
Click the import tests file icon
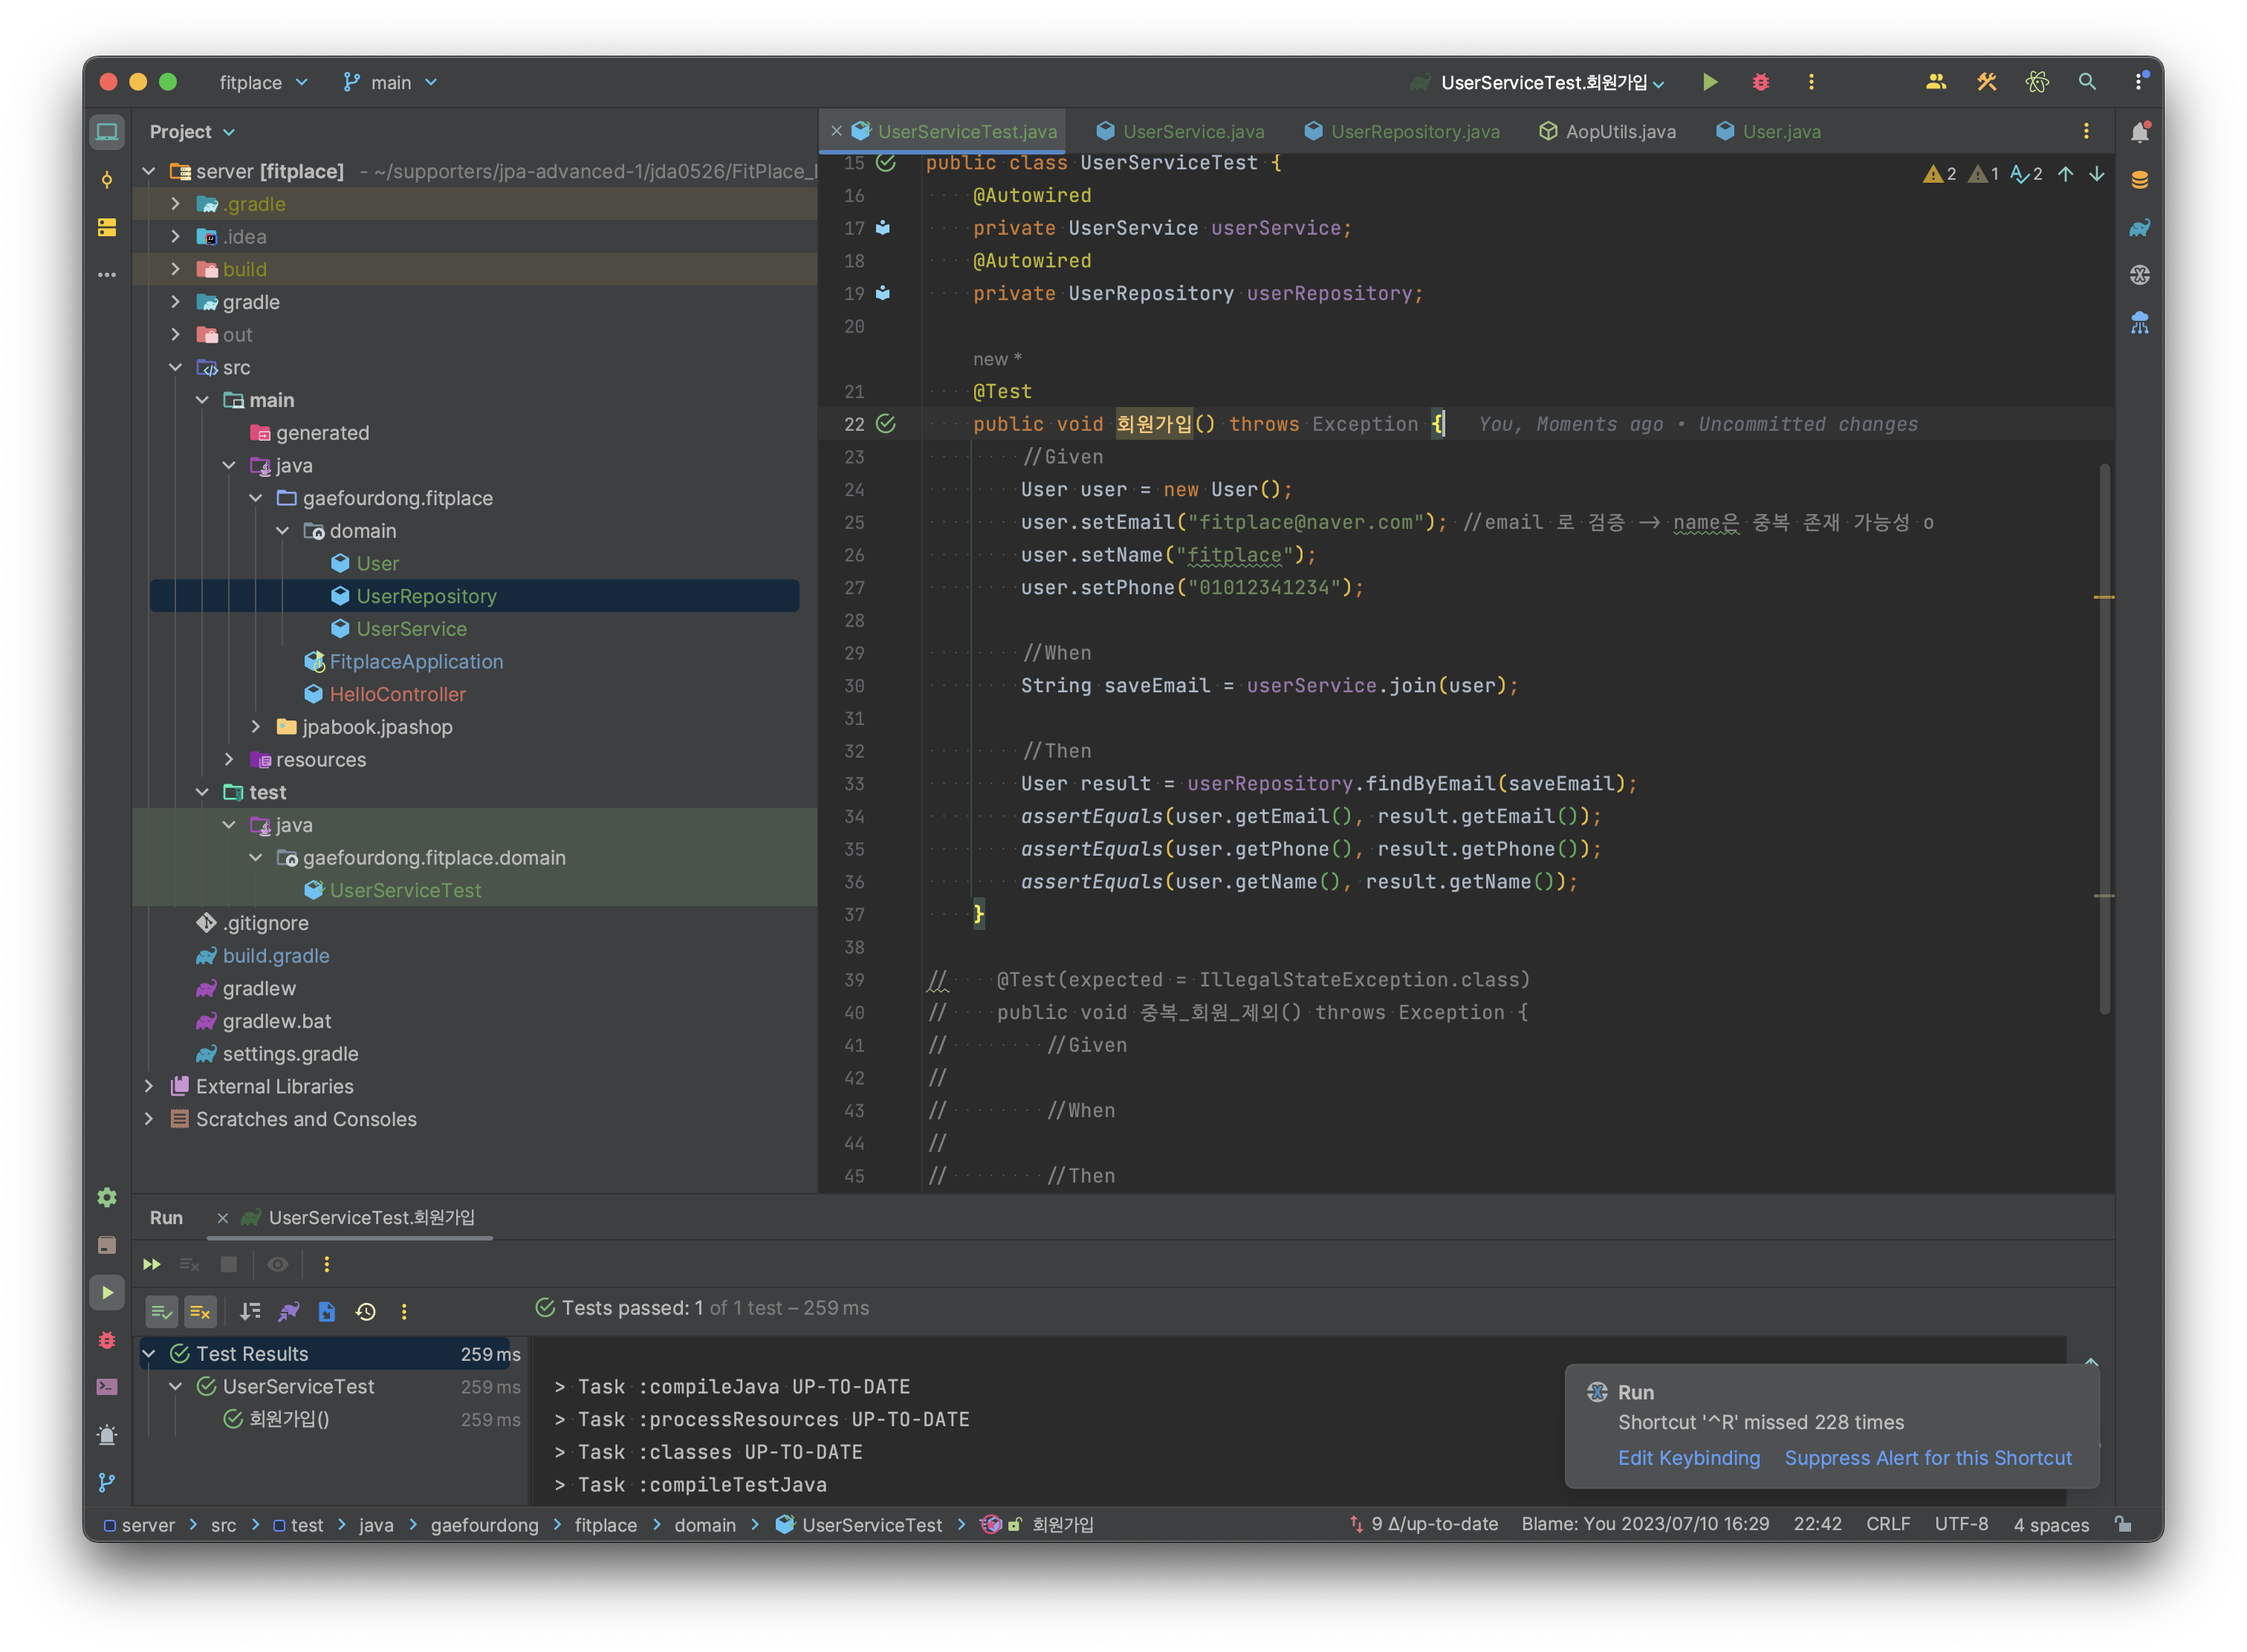(x=327, y=1312)
